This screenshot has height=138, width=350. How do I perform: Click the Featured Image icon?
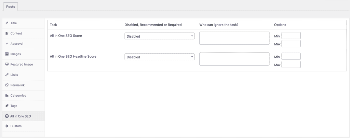click(x=7, y=64)
